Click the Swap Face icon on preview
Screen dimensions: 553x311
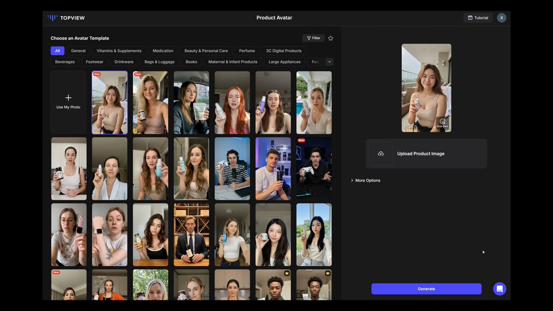(442, 123)
